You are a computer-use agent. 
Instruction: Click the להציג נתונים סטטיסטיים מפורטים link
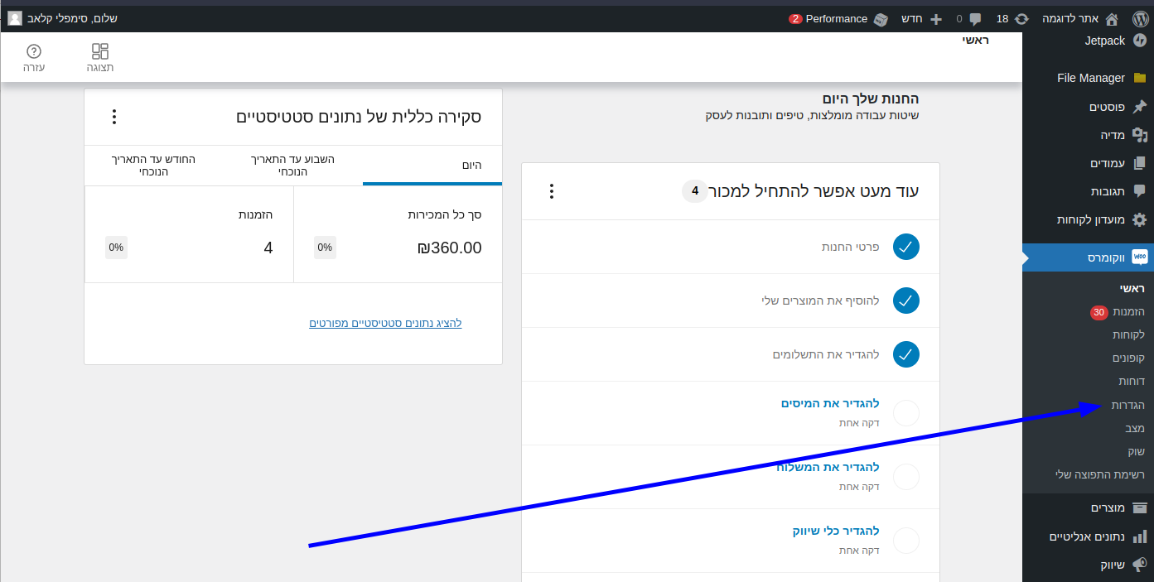click(x=385, y=323)
